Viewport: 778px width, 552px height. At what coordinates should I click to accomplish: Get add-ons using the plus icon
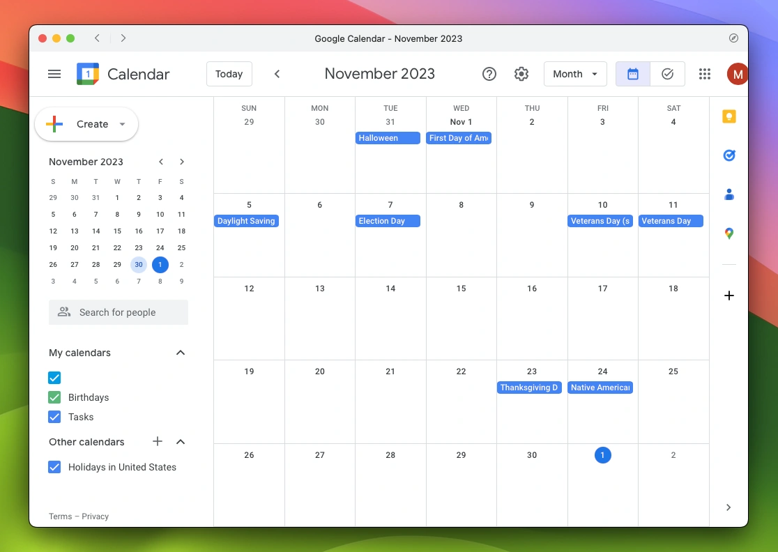click(x=729, y=296)
